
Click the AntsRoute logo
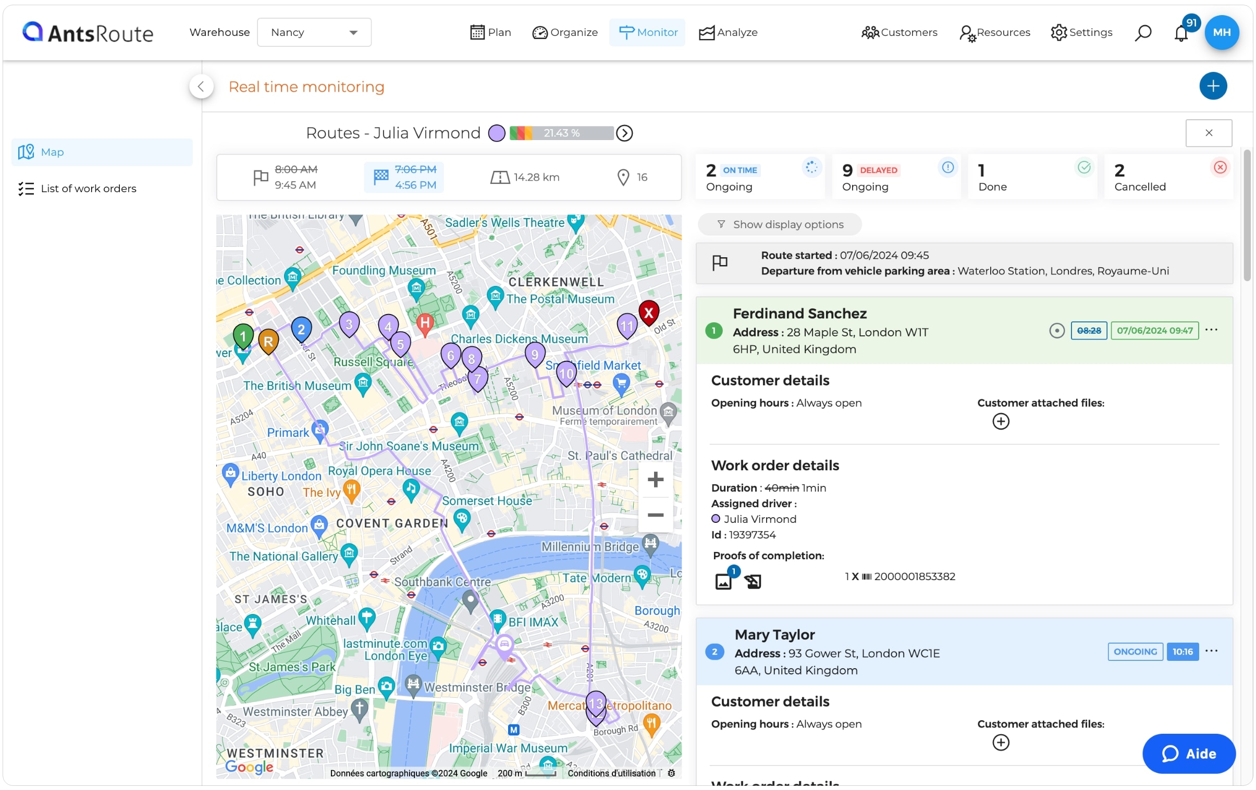tap(88, 32)
